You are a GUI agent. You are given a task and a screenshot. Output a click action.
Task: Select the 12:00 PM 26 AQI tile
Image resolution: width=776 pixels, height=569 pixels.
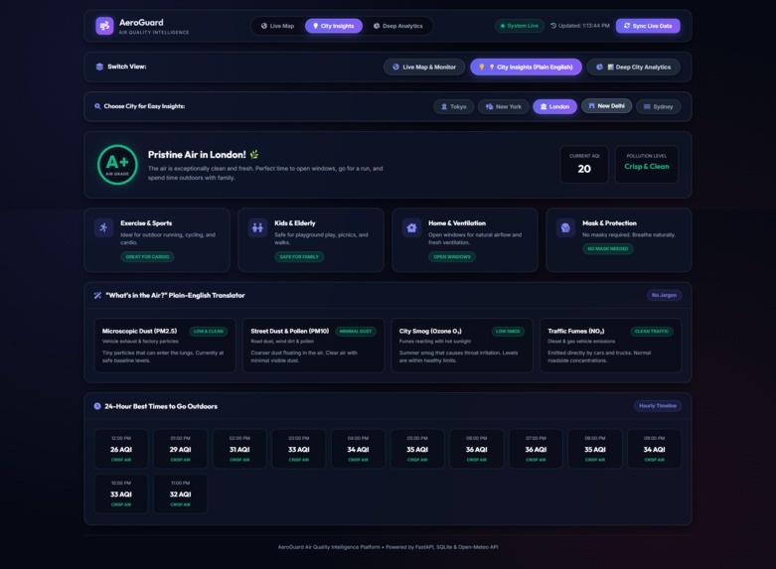[x=121, y=449]
